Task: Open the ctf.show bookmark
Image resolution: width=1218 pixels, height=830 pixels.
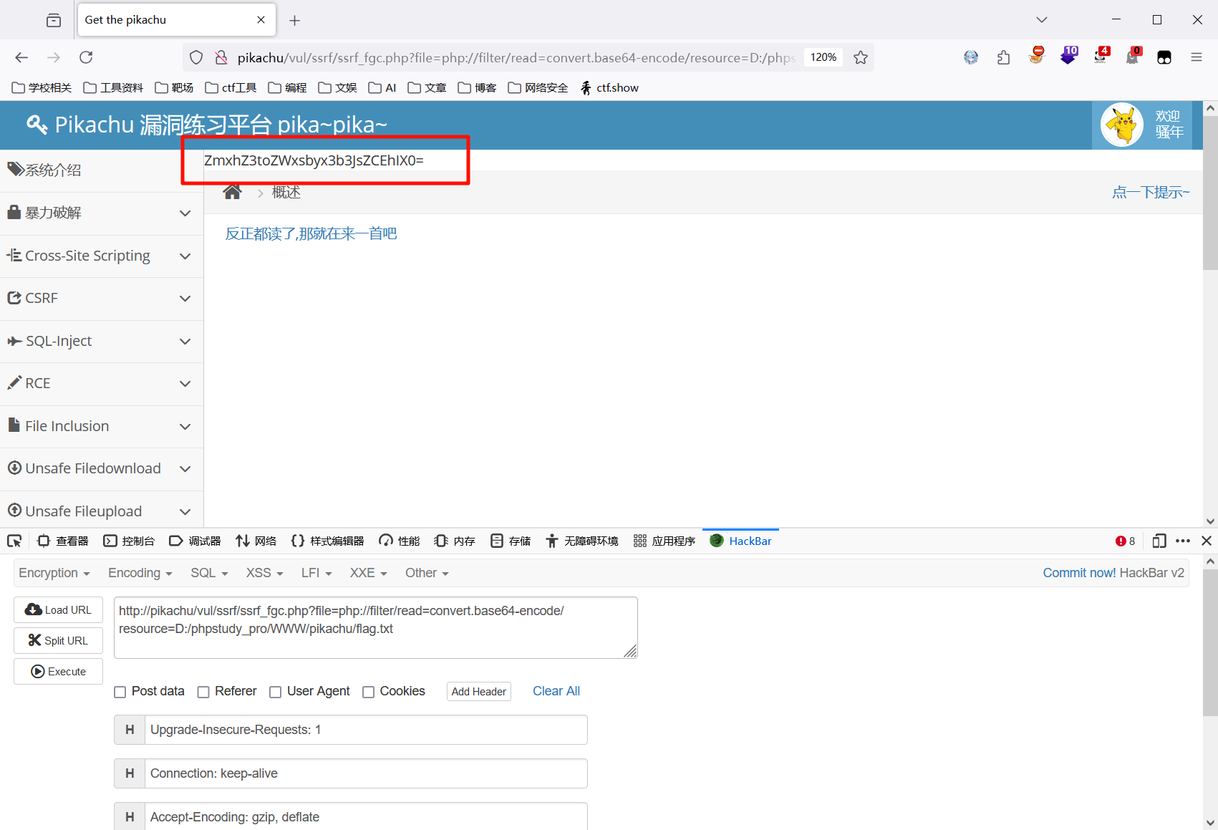Action: pyautogui.click(x=609, y=87)
